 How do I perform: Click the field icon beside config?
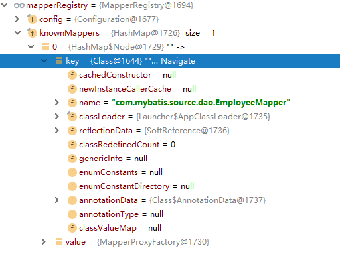32,19
